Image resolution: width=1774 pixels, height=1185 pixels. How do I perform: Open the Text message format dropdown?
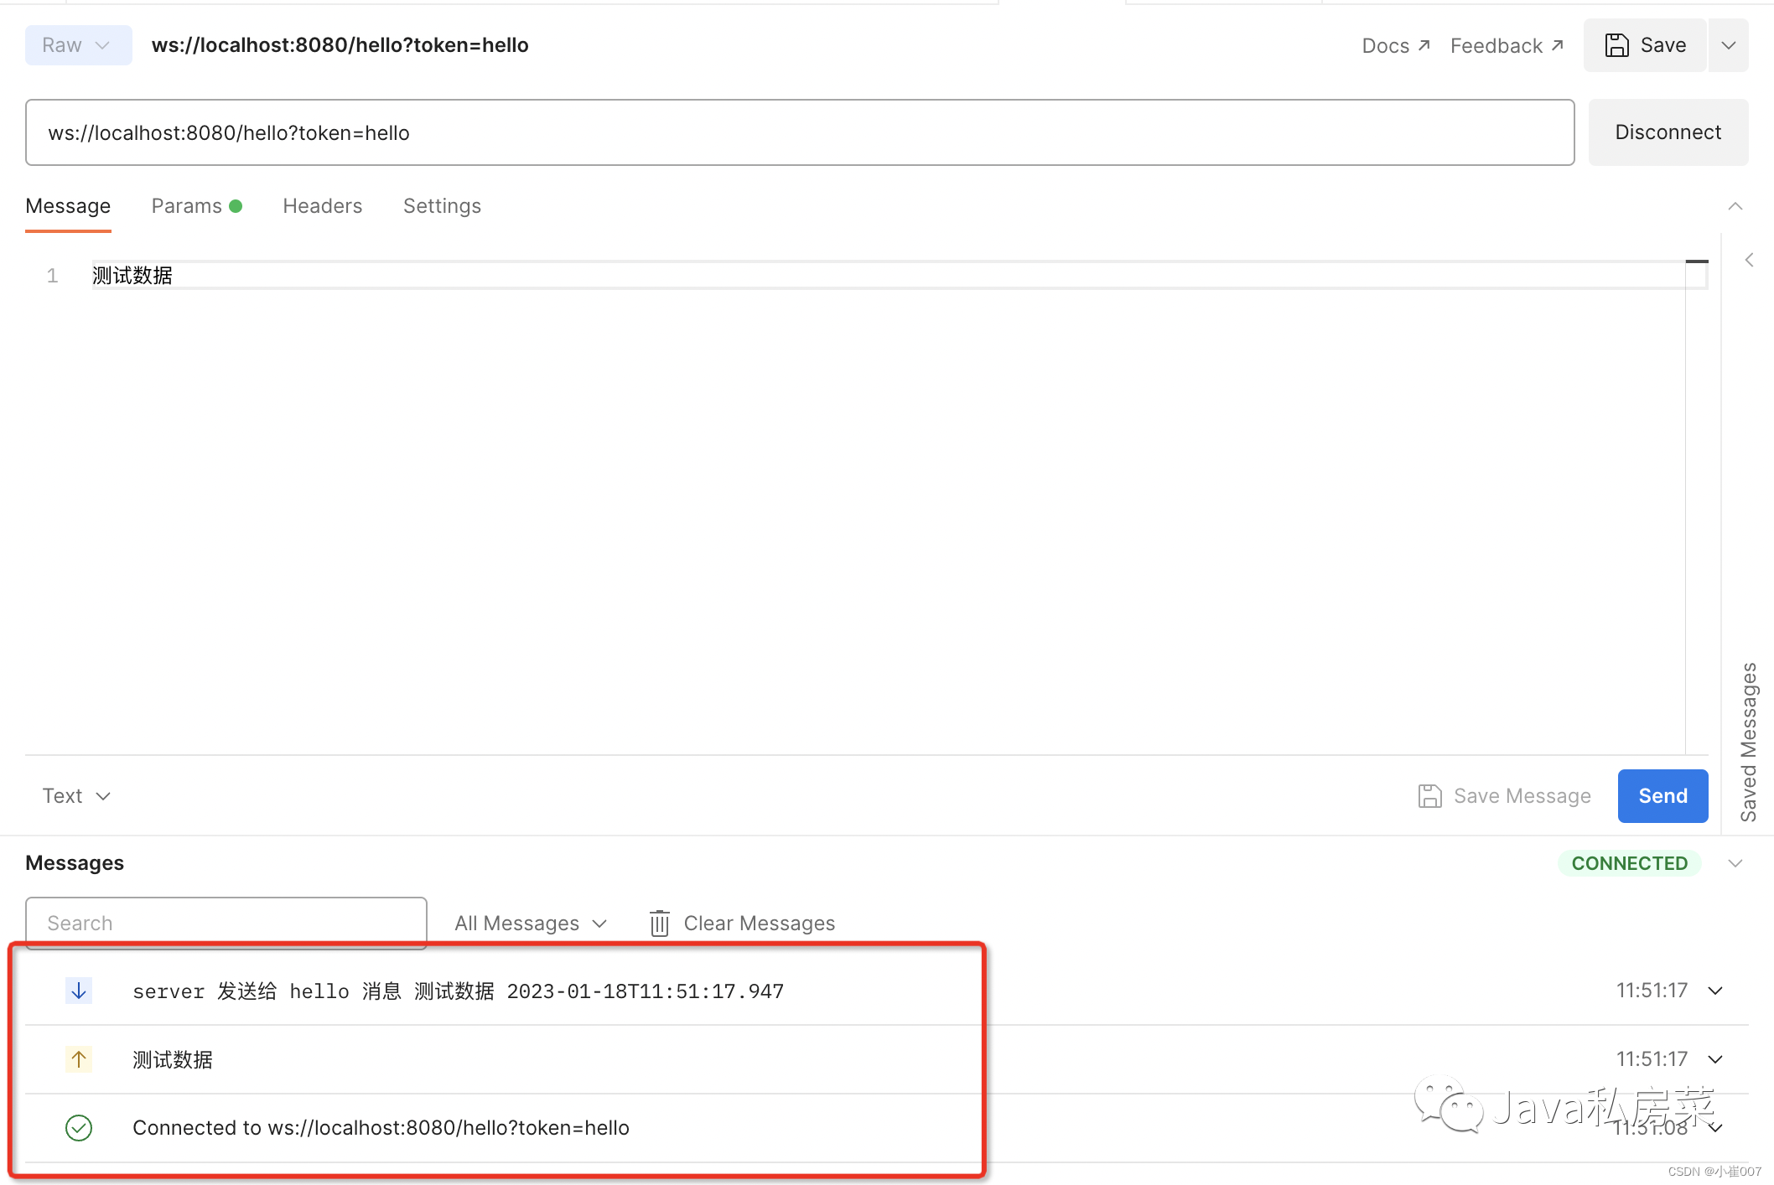tap(76, 796)
